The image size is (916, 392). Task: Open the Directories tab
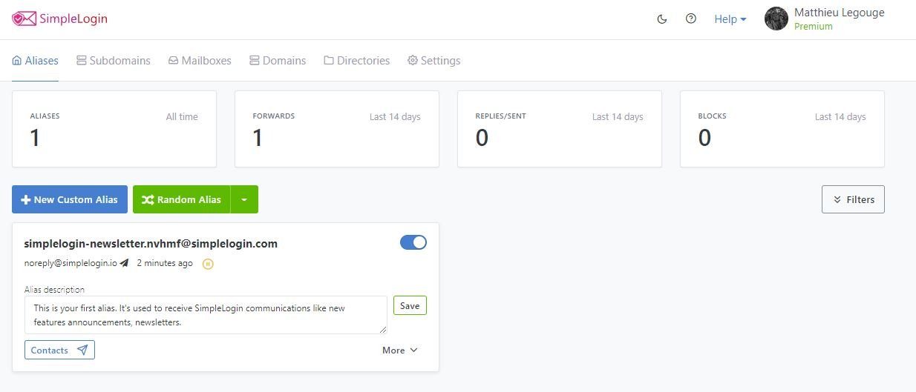(357, 61)
